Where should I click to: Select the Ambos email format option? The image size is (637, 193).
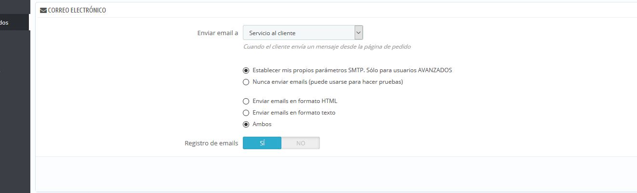tap(246, 124)
